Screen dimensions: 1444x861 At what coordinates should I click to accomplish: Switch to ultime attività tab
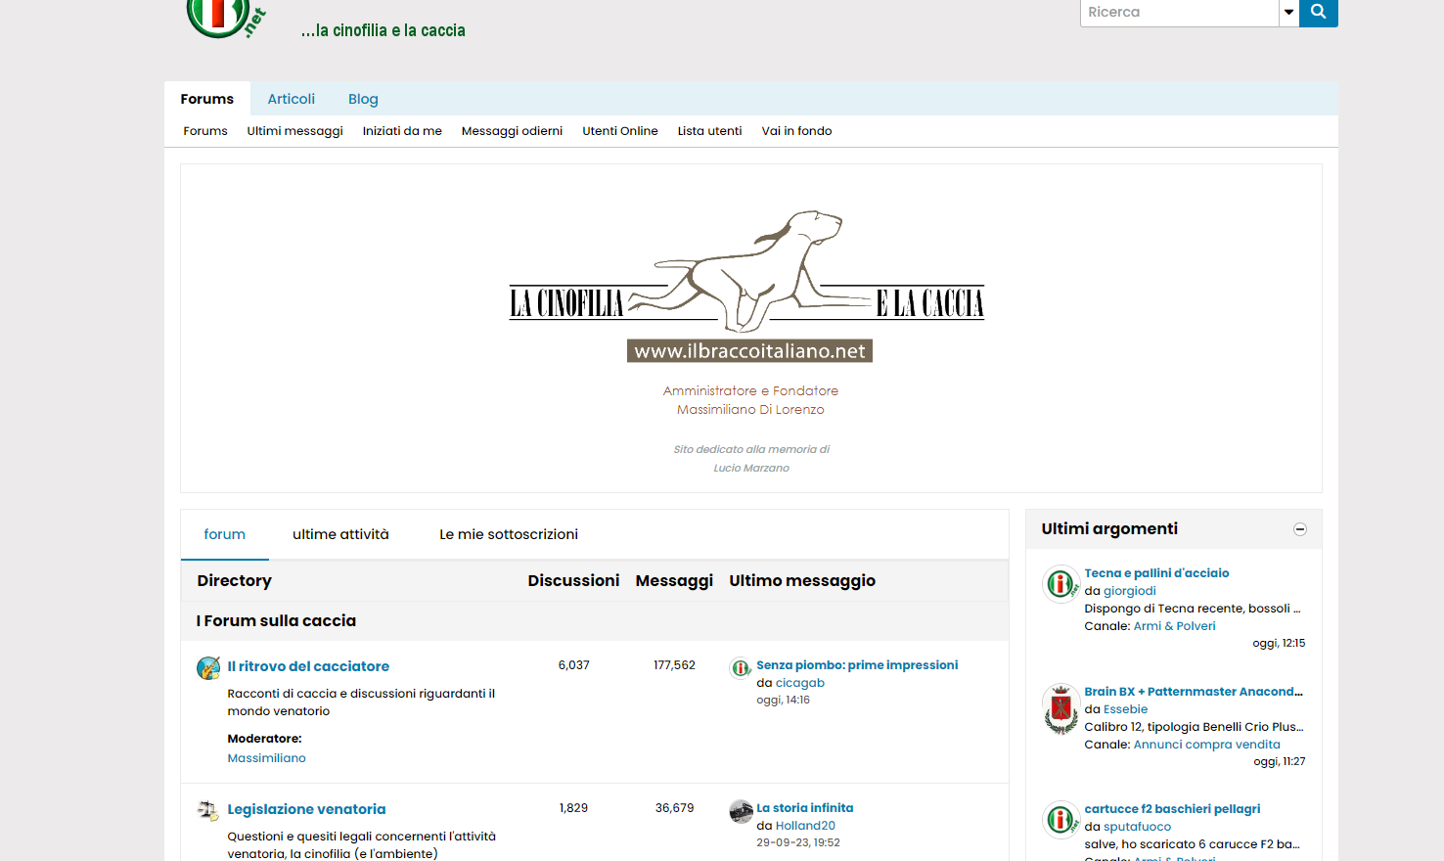tap(340, 534)
